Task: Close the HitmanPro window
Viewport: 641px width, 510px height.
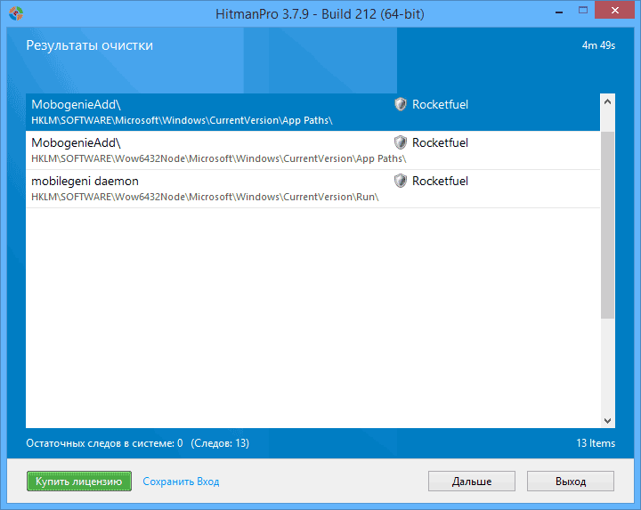Action: [615, 11]
